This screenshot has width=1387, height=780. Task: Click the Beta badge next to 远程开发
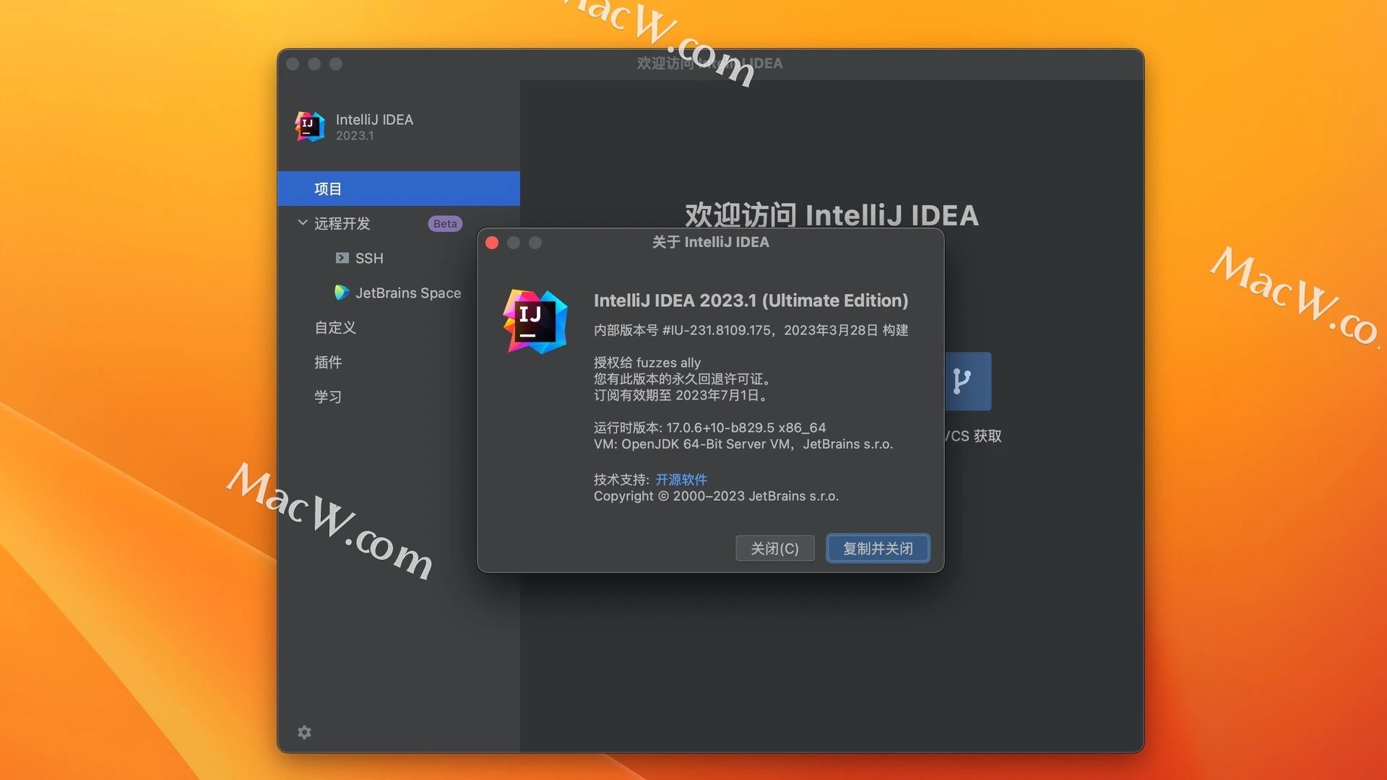coord(444,223)
